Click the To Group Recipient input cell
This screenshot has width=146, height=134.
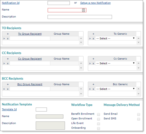30,38
